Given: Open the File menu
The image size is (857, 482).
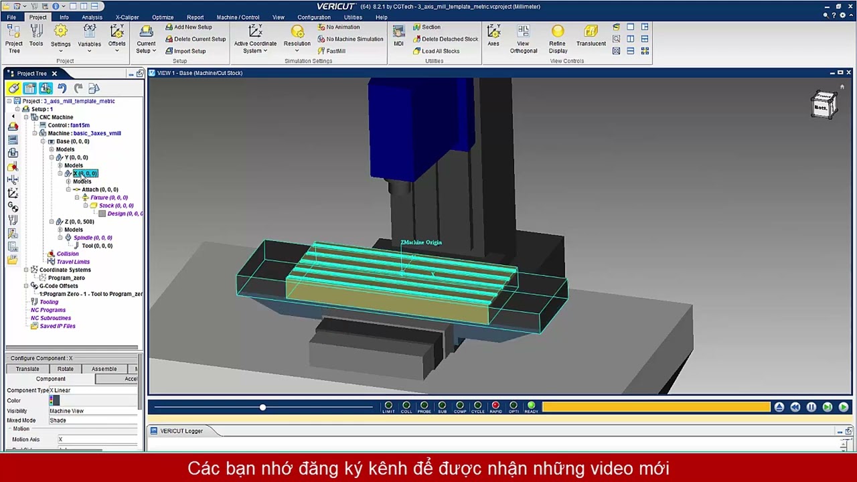Looking at the screenshot, I should click(x=11, y=17).
